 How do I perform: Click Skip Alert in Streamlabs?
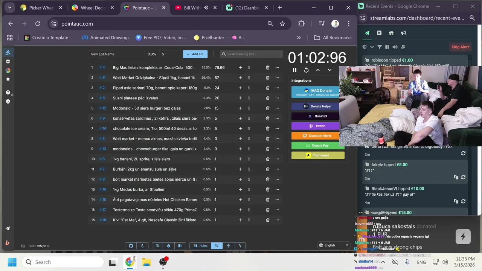coord(460,47)
